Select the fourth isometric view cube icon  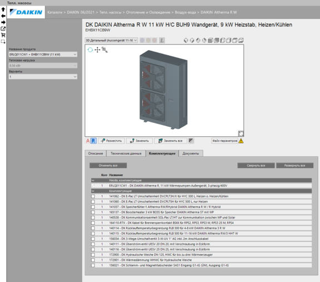204,41
